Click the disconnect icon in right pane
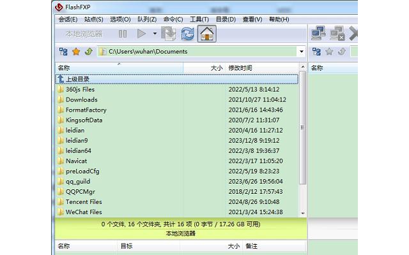 click(337, 33)
